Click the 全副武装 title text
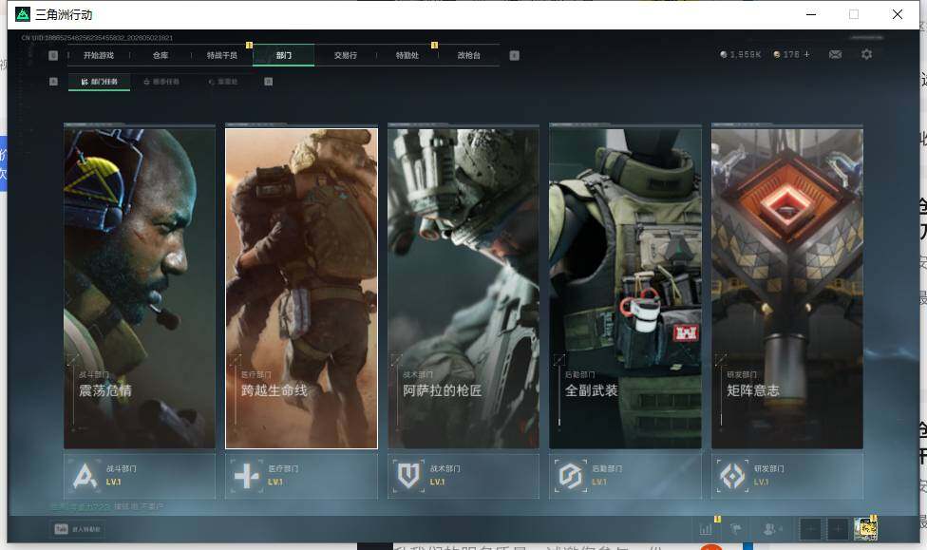Image resolution: width=927 pixels, height=550 pixels. coord(591,390)
